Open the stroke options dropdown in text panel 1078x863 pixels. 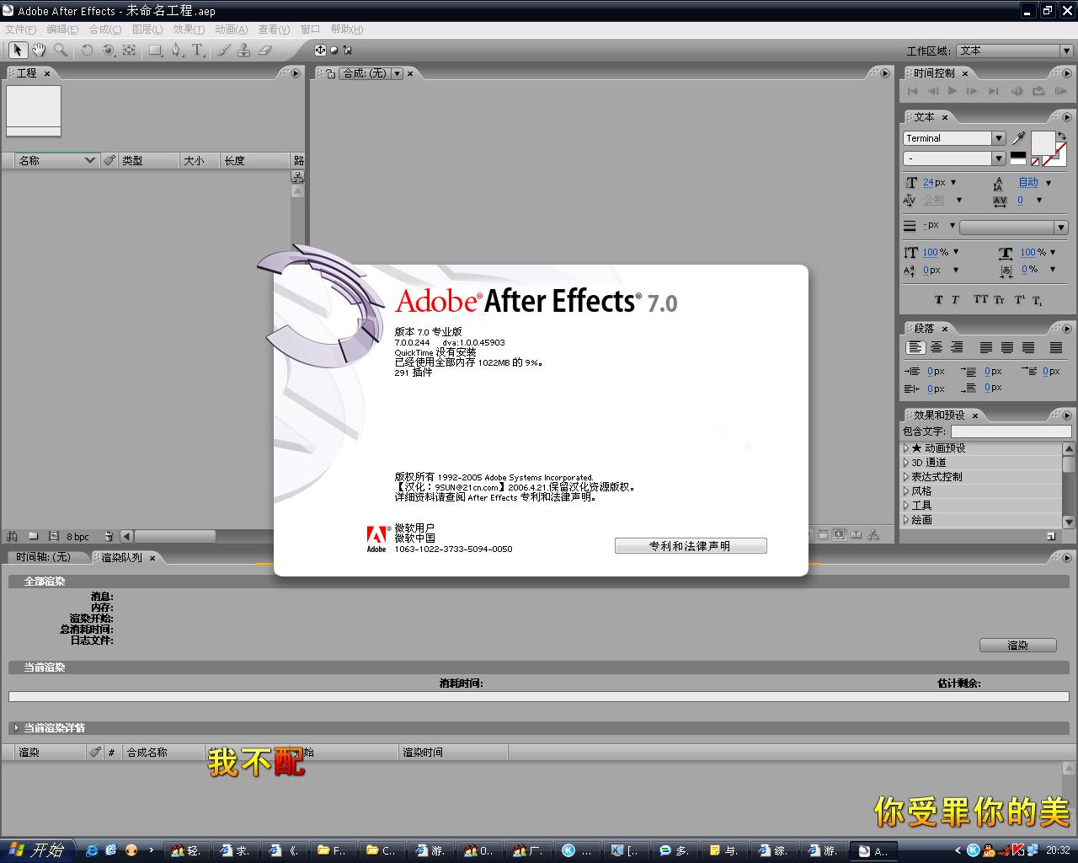point(1060,227)
